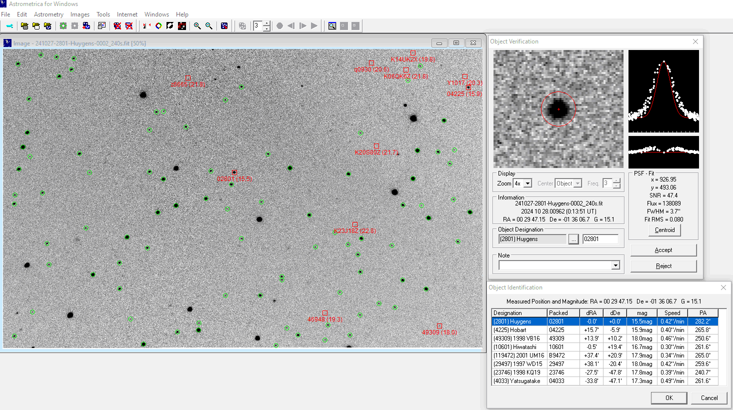This screenshot has height=410, width=733.
Task: Click the toolbar number field showing 3
Action: (257, 26)
